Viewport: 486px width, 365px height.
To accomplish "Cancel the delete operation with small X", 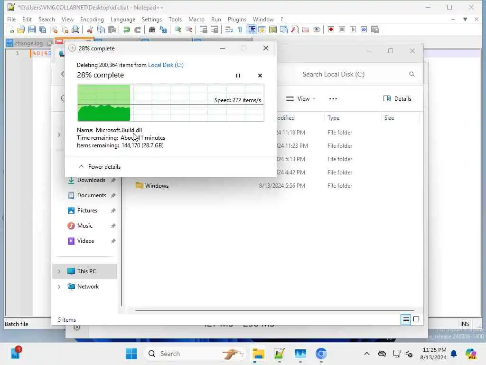I will coord(260,76).
